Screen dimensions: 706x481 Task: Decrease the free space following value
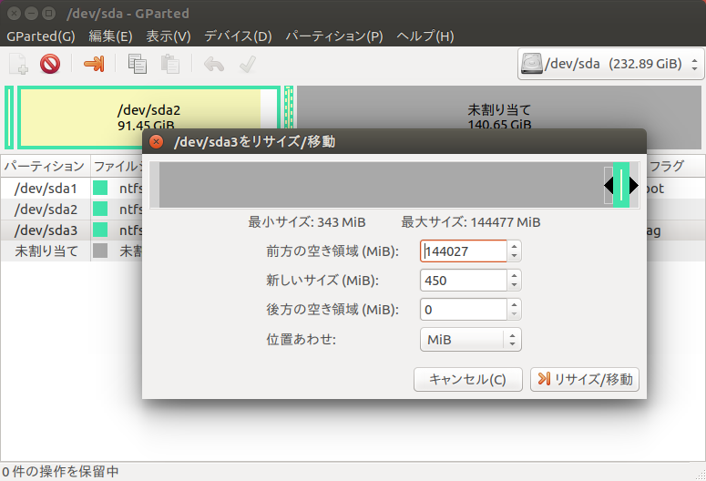coord(514,315)
